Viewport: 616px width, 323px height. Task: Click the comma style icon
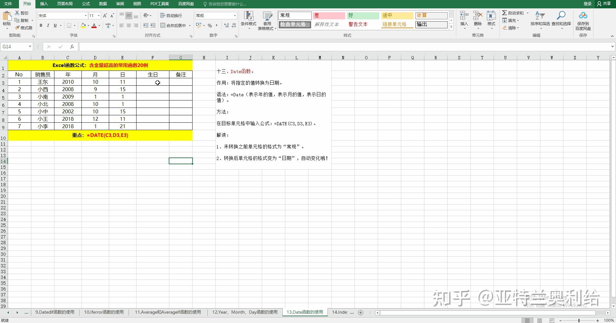click(217, 25)
